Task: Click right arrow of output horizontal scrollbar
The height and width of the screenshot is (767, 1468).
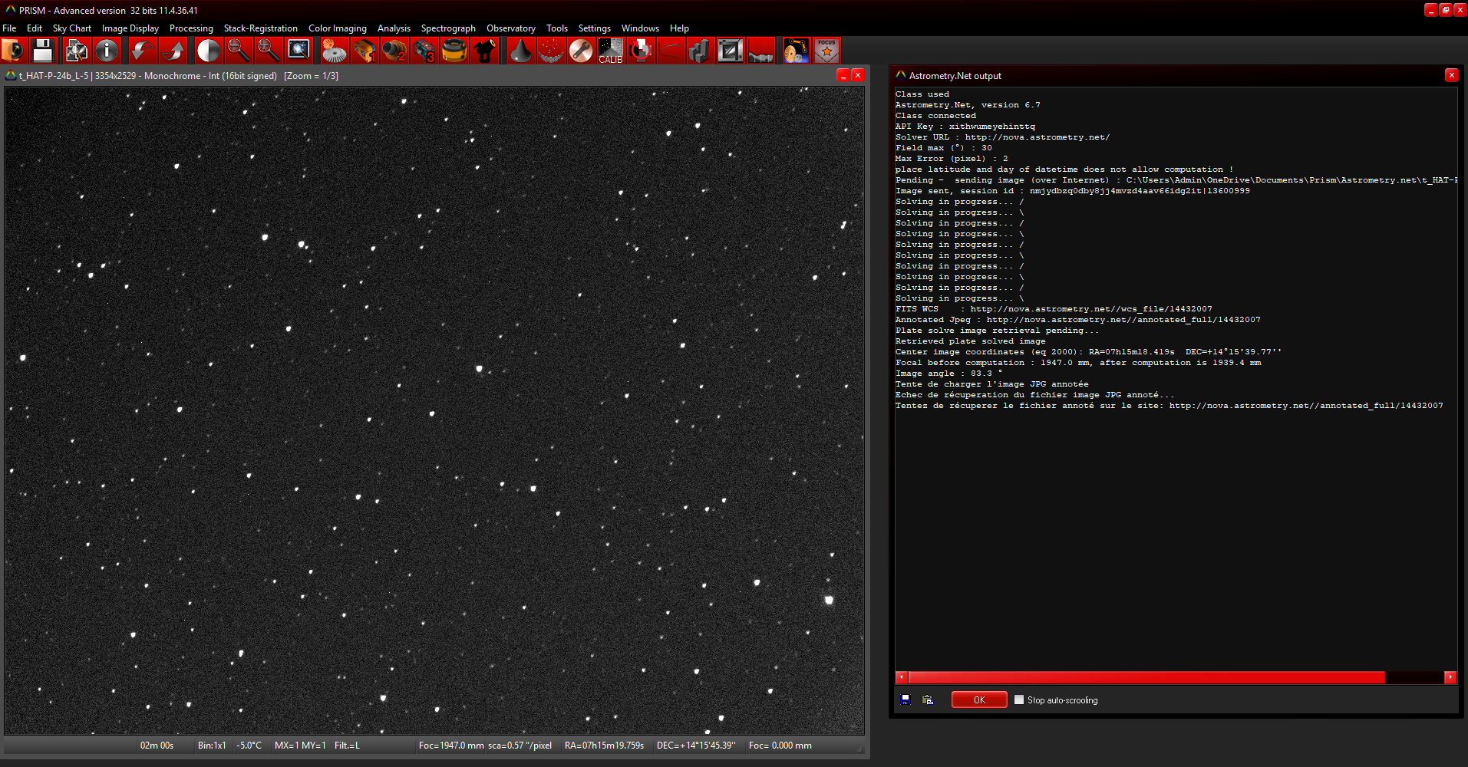Action: click(x=1450, y=677)
